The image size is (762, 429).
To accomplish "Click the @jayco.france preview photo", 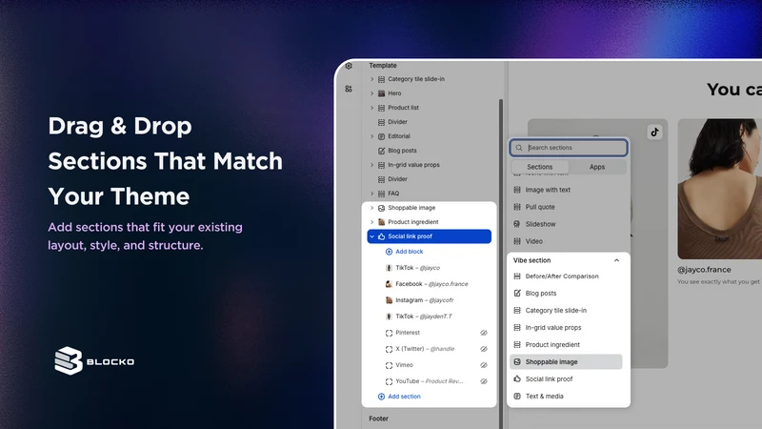I will click(720, 189).
